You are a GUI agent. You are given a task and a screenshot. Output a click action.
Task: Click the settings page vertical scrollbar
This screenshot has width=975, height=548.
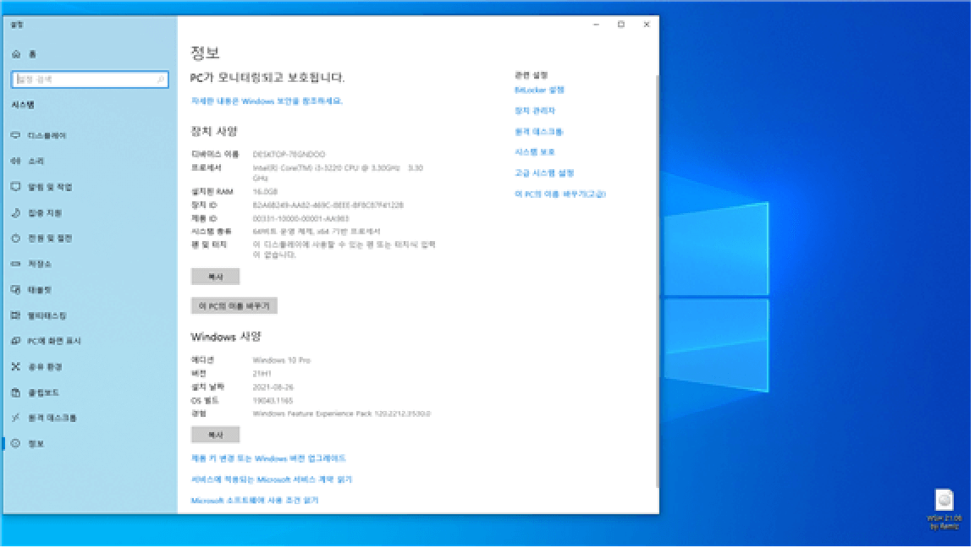[658, 282]
